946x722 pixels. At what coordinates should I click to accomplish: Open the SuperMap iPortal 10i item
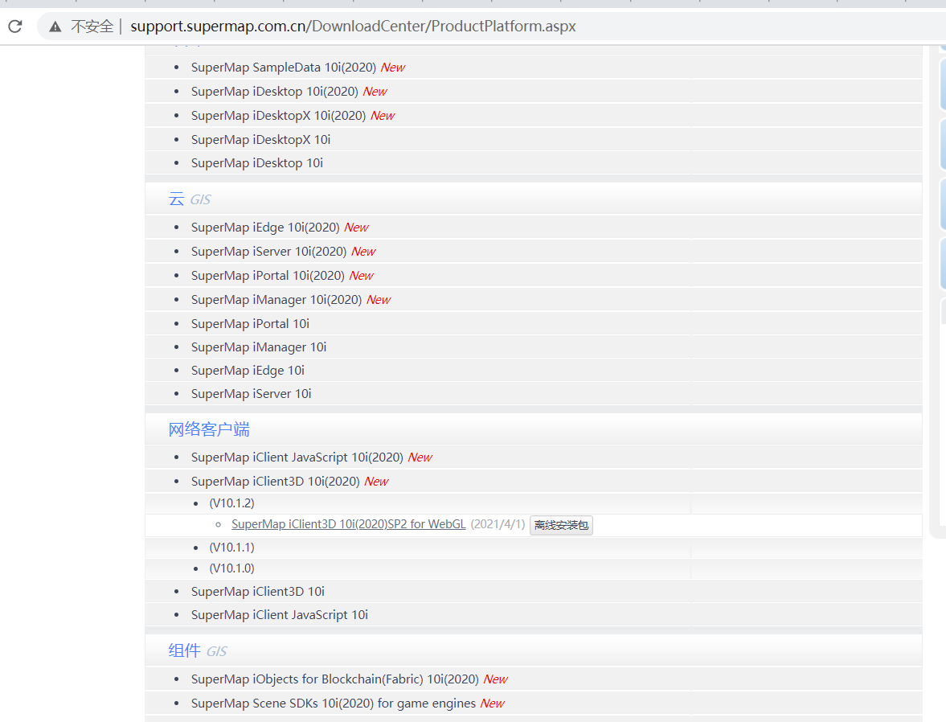(x=251, y=323)
